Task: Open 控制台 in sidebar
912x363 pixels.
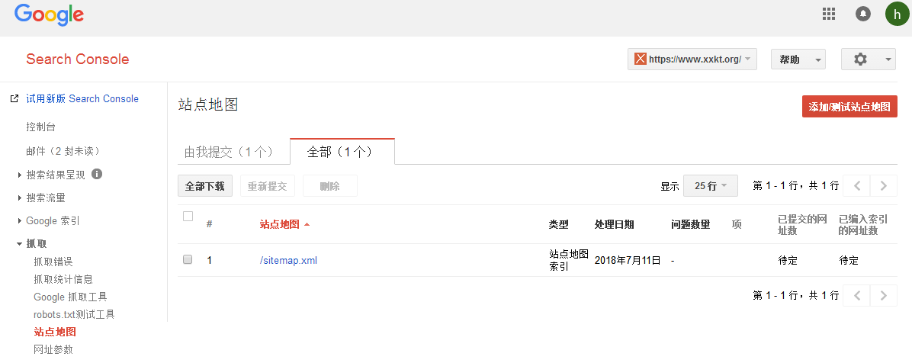Action: [x=40, y=127]
